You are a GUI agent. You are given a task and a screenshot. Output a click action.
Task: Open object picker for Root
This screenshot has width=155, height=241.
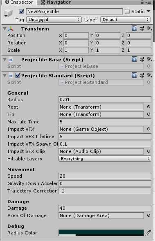point(148,107)
